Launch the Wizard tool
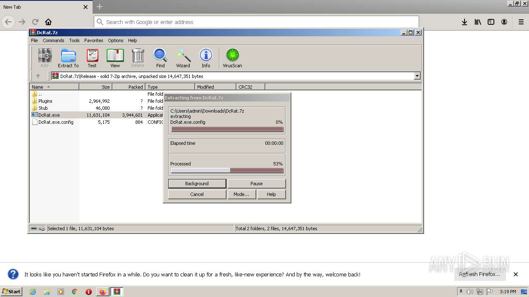Image resolution: width=529 pixels, height=297 pixels. (x=183, y=58)
